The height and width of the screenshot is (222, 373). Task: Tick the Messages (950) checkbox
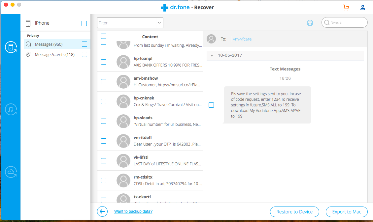[x=85, y=44]
